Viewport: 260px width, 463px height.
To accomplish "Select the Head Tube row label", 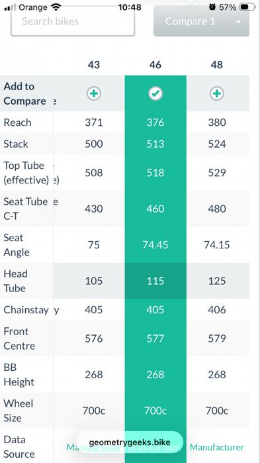I will point(15,281).
